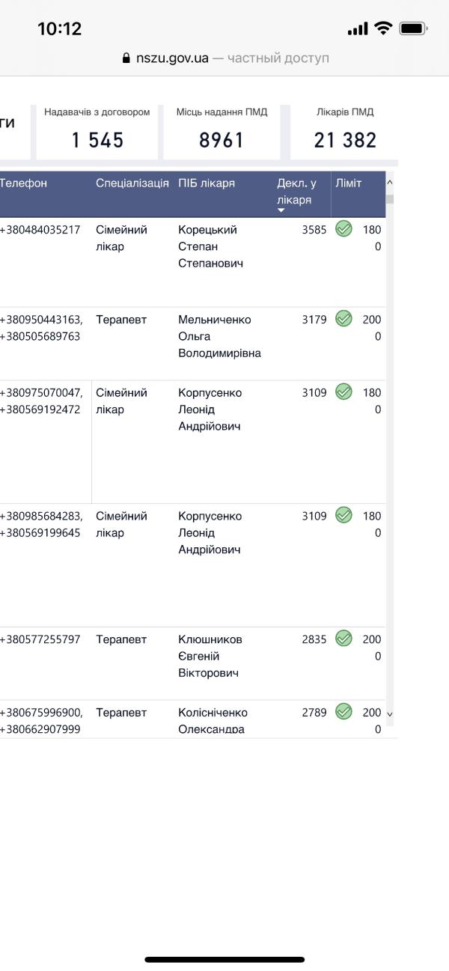
Task: Click the Ліміт column header
Action: pos(349,183)
